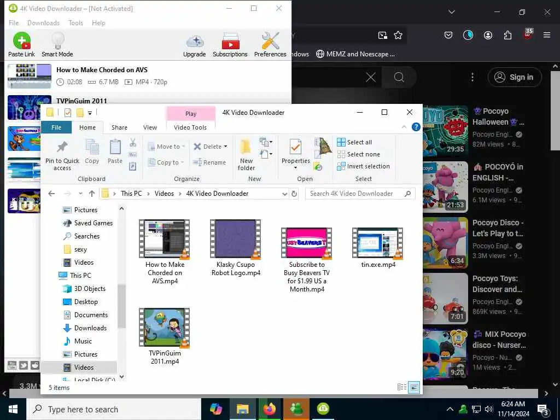Click the Rename button
The image size is (560, 420).
(209, 162)
